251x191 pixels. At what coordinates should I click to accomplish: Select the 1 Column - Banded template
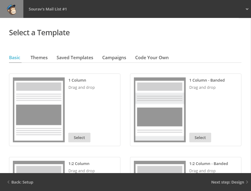200,137
